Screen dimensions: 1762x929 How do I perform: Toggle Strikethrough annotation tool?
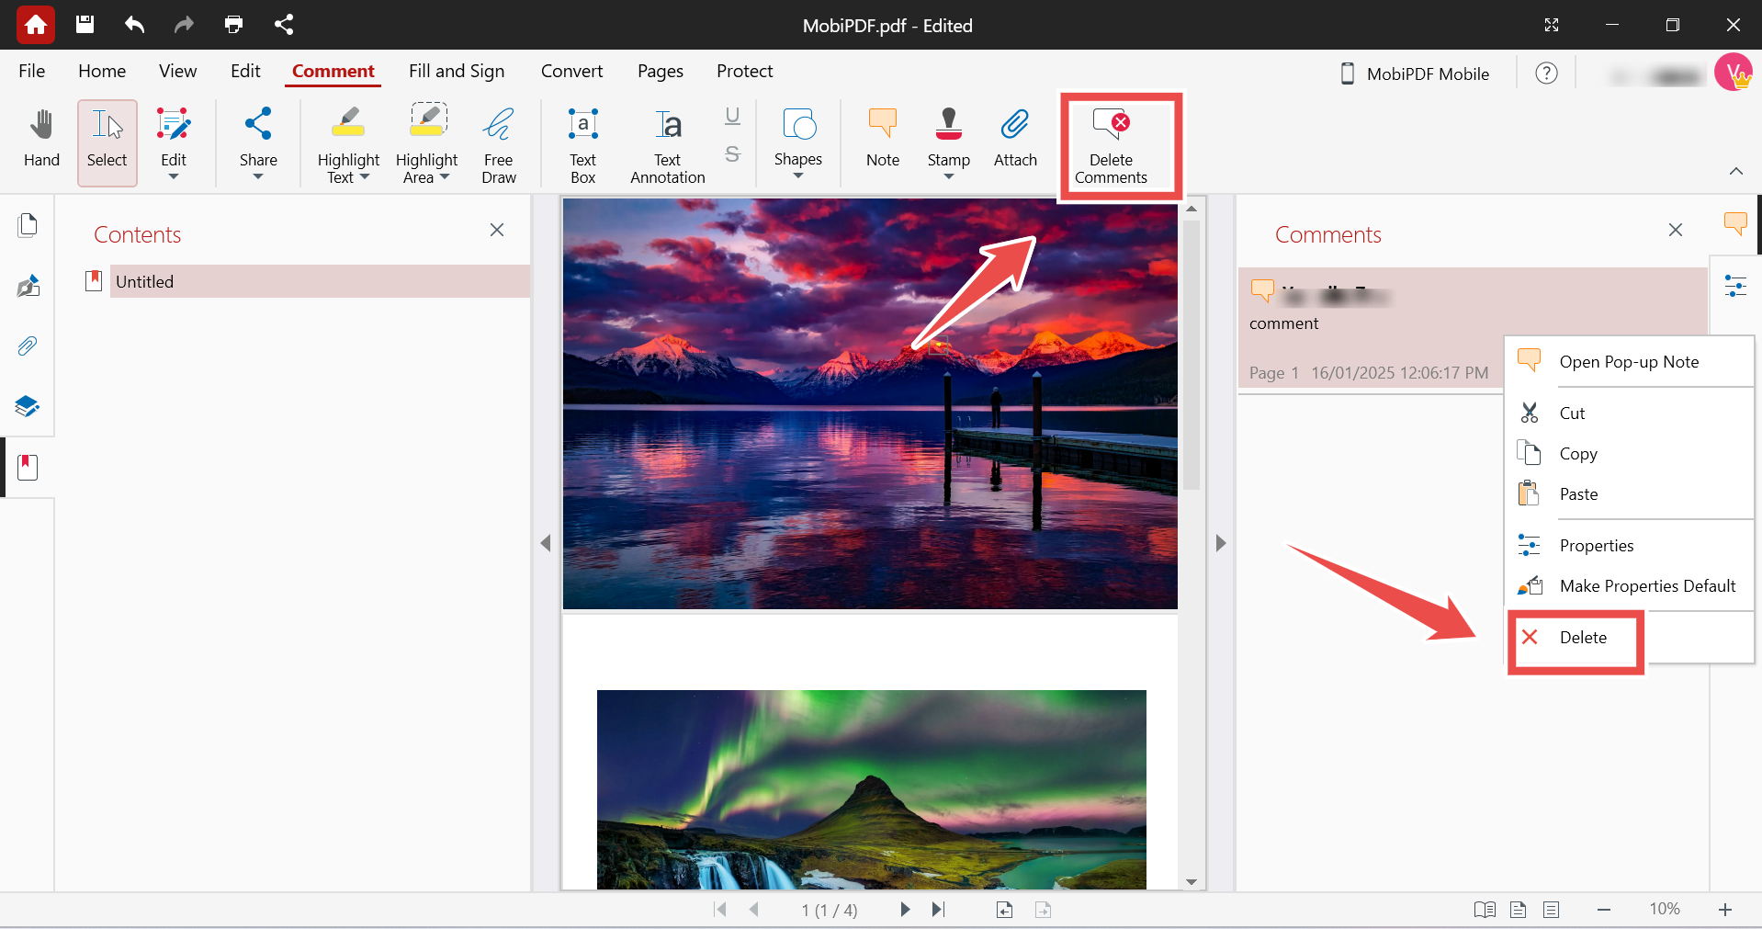point(731,154)
